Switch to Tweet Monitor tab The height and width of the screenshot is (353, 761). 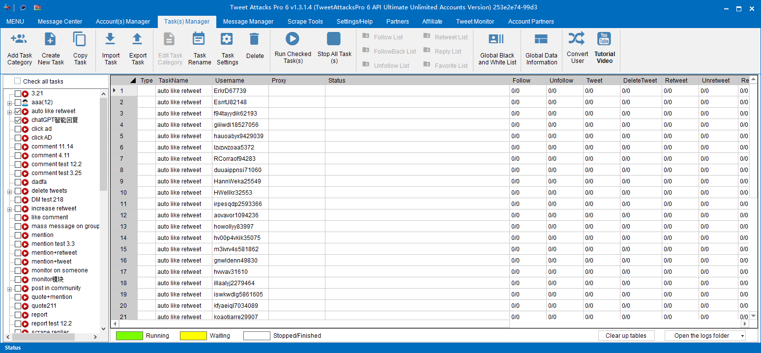pyautogui.click(x=475, y=22)
